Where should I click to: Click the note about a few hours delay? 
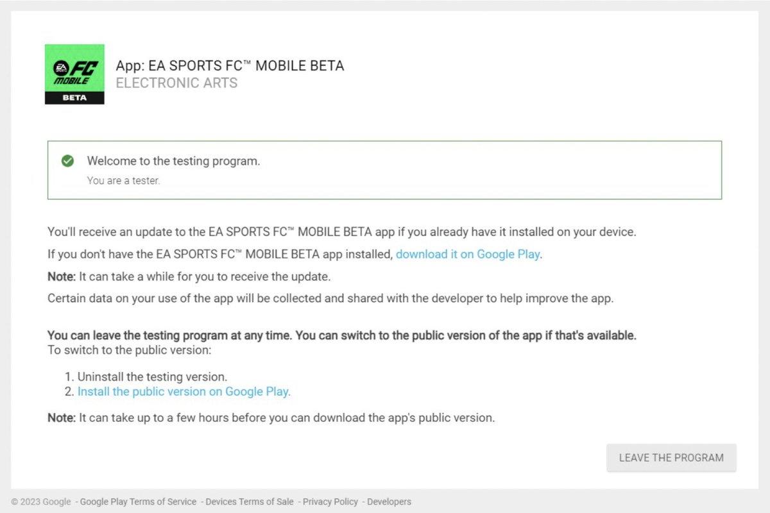tap(271, 417)
